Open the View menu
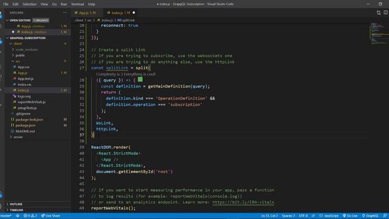 [x=44, y=4]
